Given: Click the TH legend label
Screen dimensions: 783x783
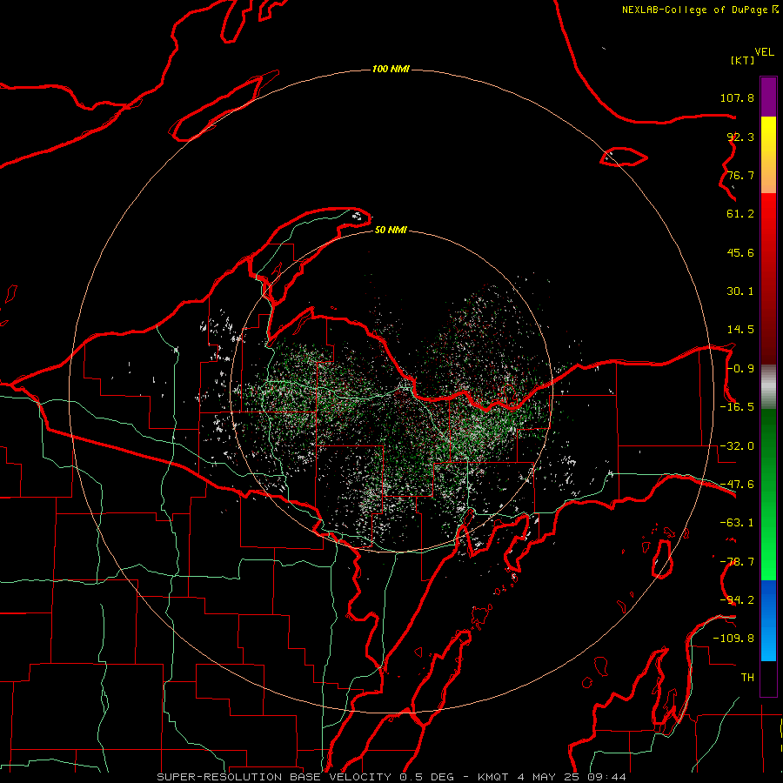Looking at the screenshot, I should 747,678.
